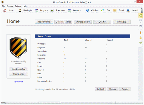Screen dimensions: 144x105
Task: Click the Screenshots picture icon
Action: (52, 10)
